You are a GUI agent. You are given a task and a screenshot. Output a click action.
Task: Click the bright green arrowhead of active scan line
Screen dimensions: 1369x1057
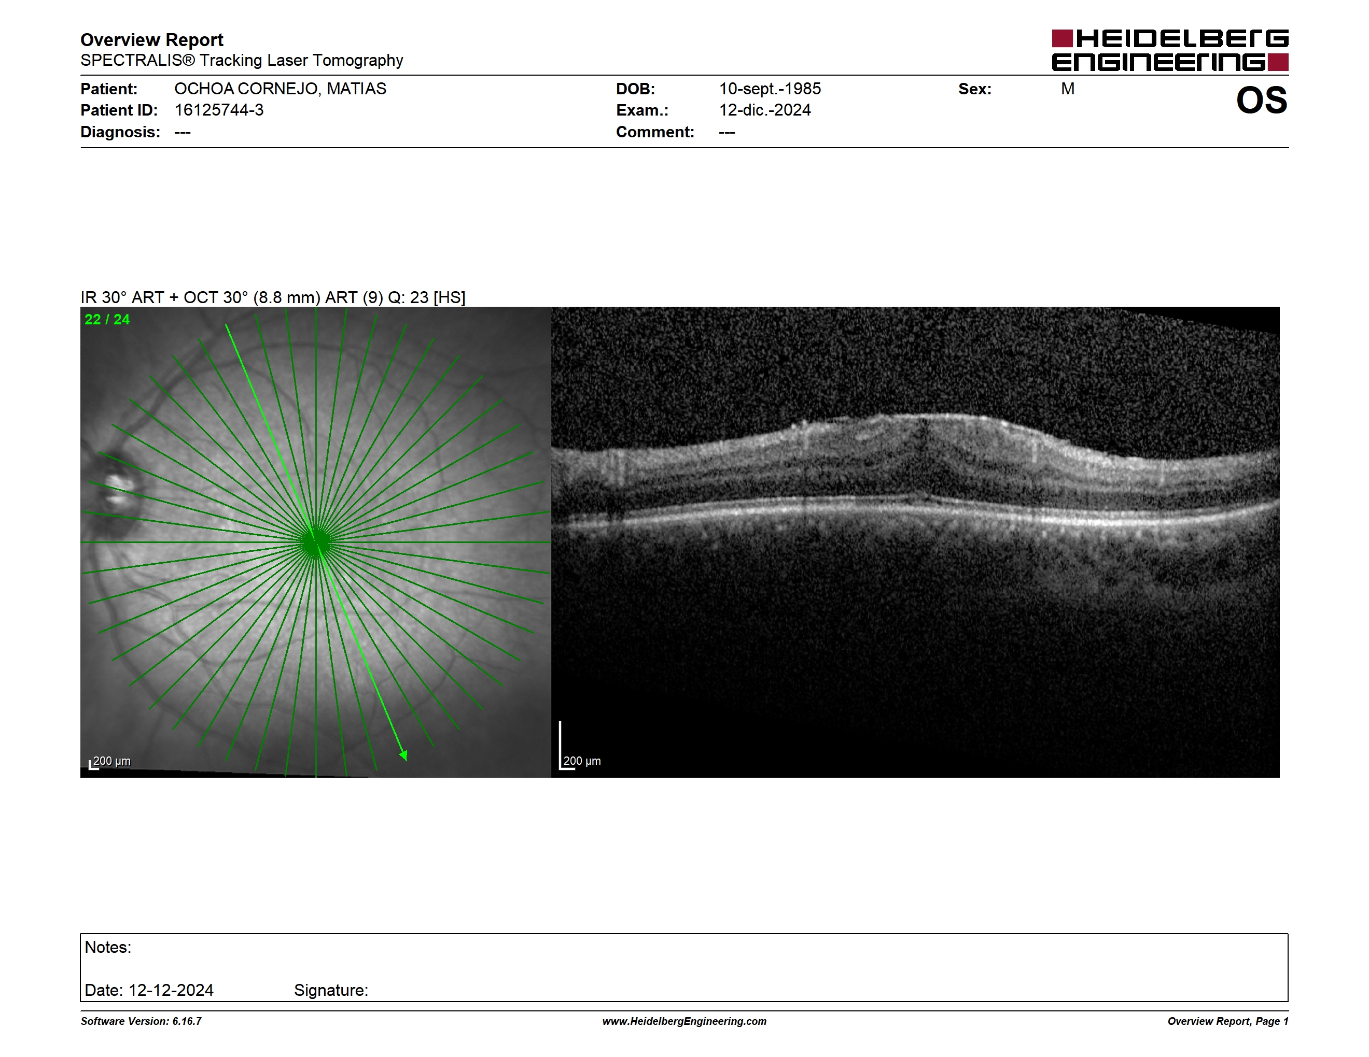[x=404, y=755]
